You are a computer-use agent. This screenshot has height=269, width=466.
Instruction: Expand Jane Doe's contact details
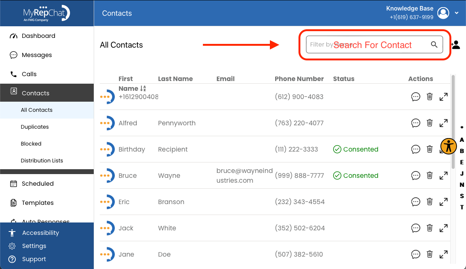[x=443, y=254]
